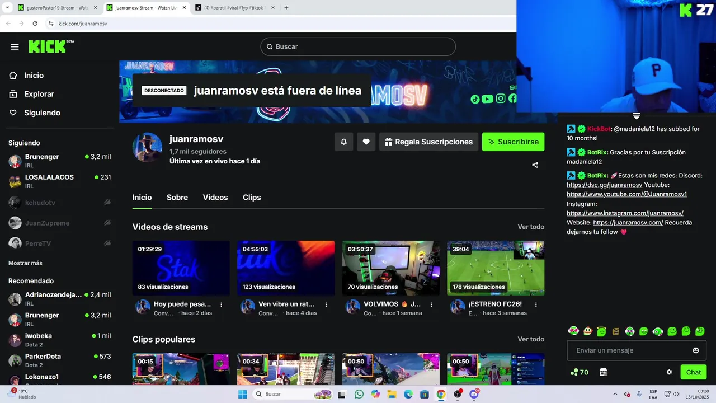Click the 70 channel points icon

(579, 372)
